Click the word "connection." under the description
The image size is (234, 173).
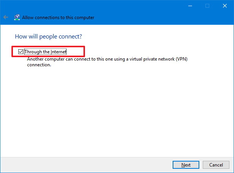39,65
